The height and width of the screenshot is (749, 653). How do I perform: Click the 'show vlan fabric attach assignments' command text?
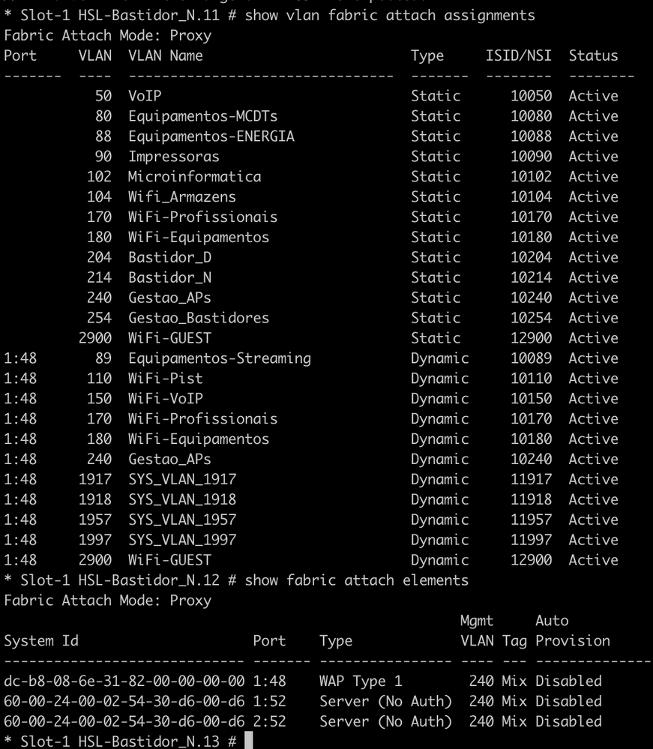390,15
